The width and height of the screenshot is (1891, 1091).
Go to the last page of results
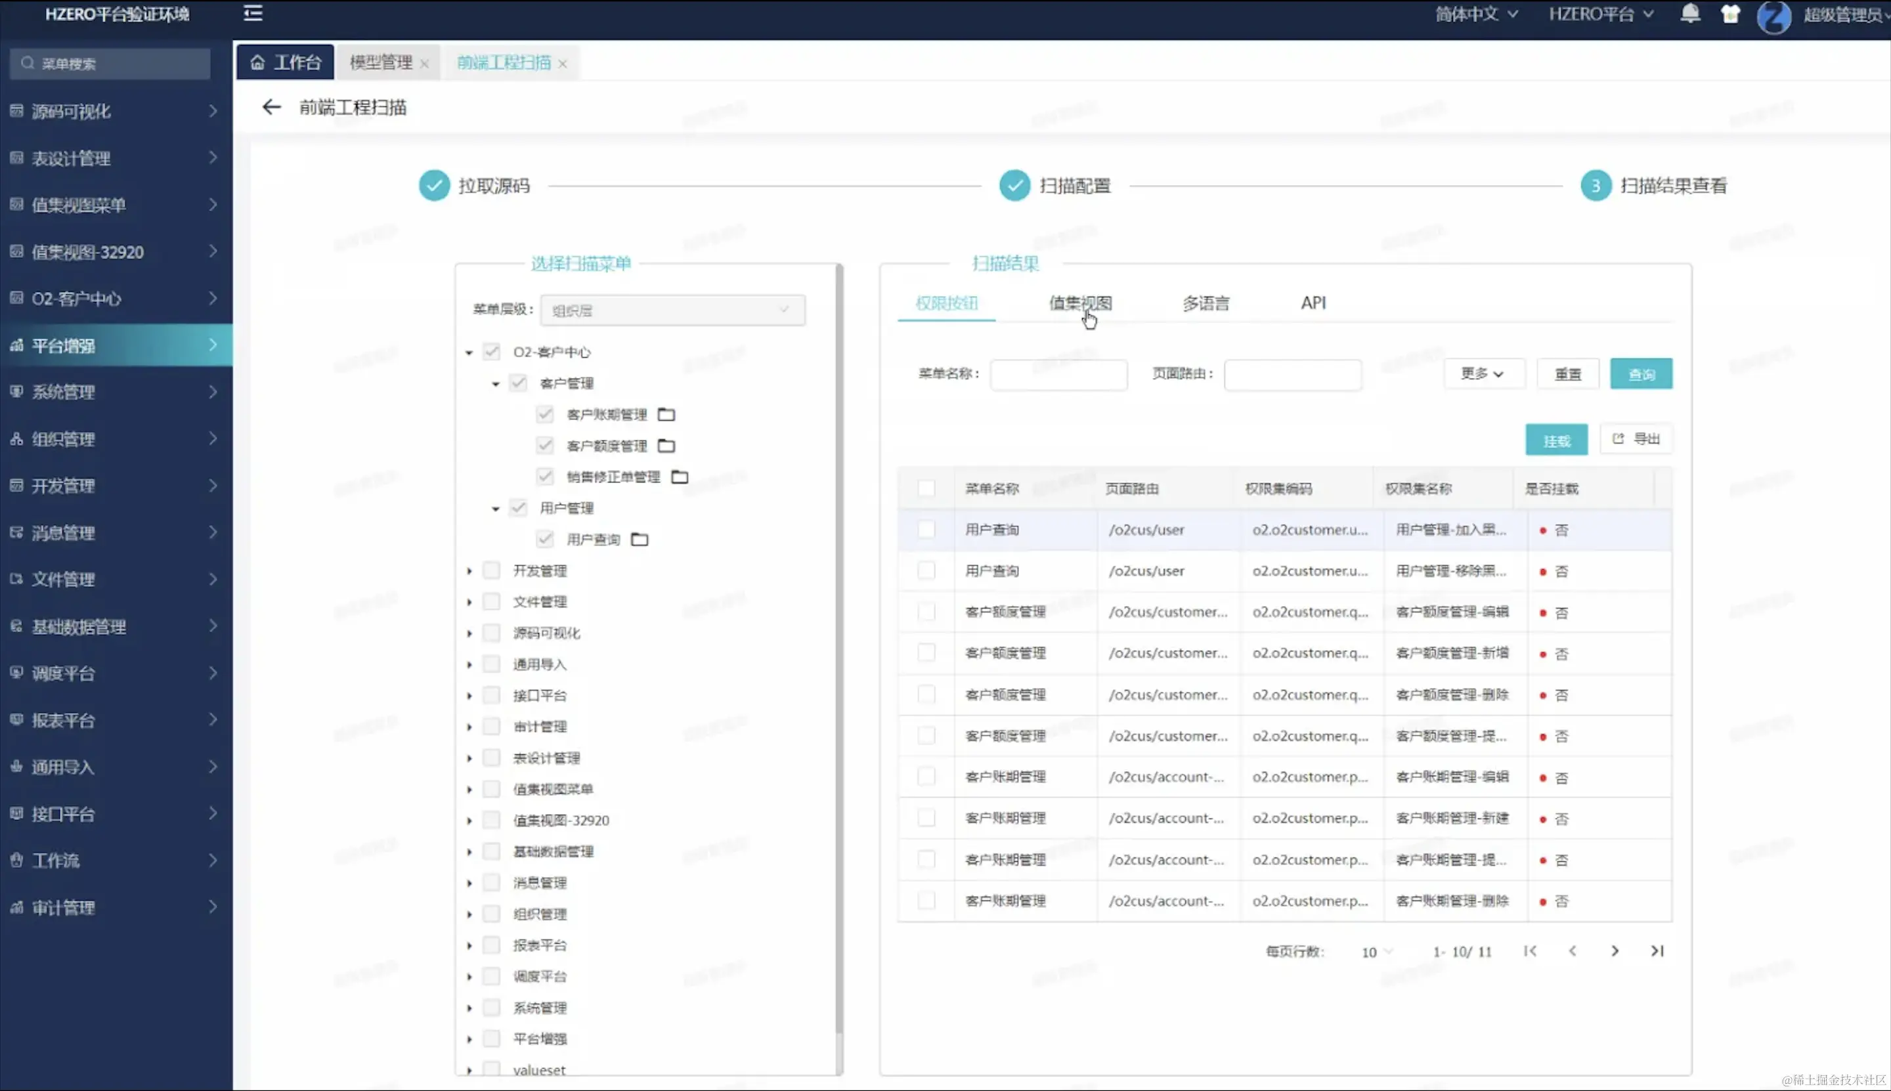pyautogui.click(x=1657, y=951)
